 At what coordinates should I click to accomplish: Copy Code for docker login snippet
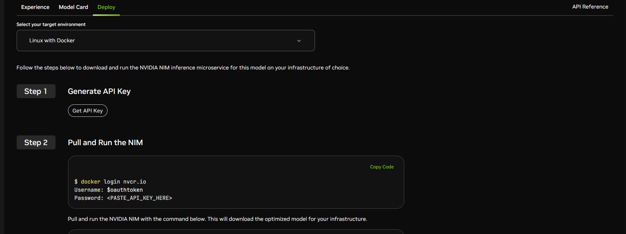(x=382, y=167)
